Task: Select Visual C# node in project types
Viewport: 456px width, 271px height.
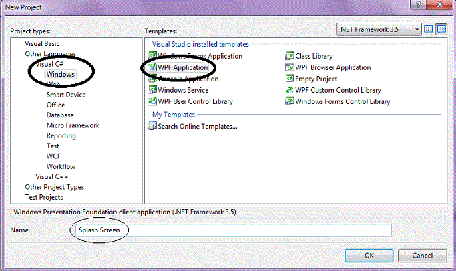Action: (49, 64)
